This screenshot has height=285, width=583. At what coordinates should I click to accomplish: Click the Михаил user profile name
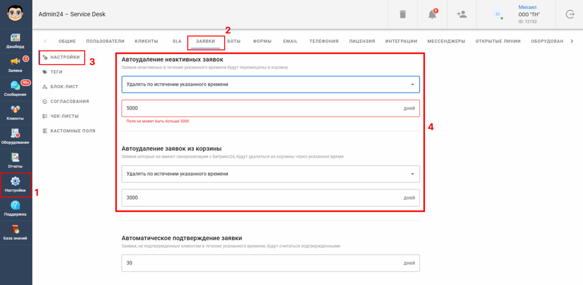click(x=527, y=7)
